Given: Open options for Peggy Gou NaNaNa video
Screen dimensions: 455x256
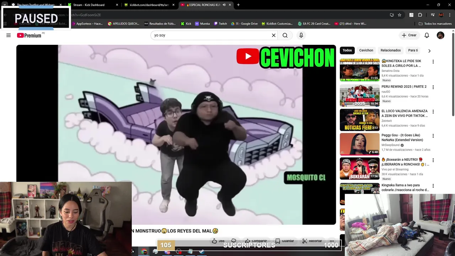Looking at the screenshot, I should tap(433, 136).
